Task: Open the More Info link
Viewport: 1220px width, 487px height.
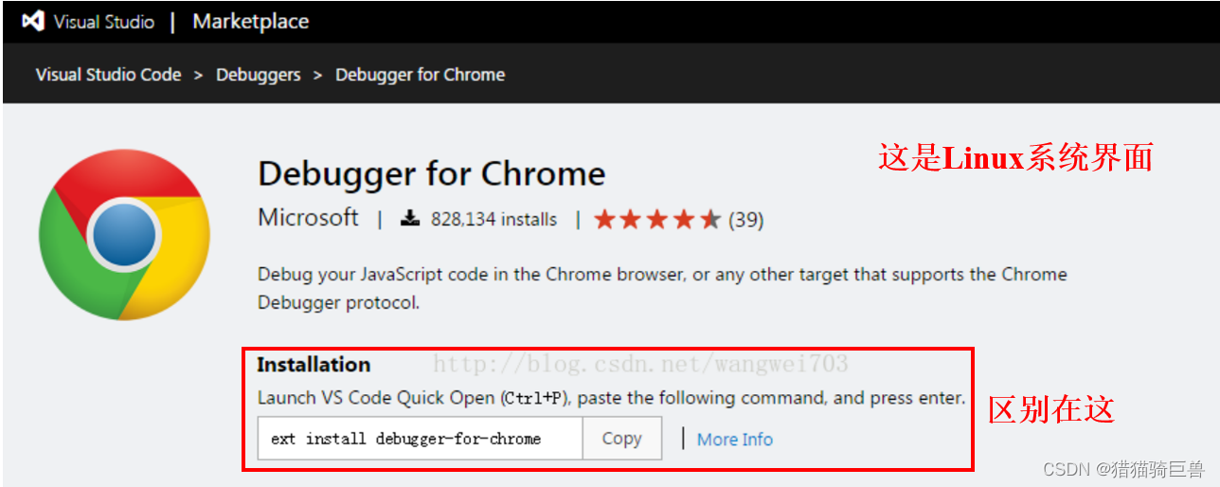Action: [734, 440]
